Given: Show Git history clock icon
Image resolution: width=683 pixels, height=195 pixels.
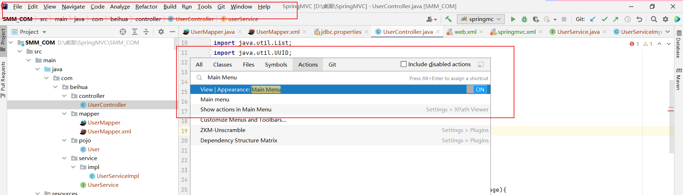Looking at the screenshot, I should [628, 19].
